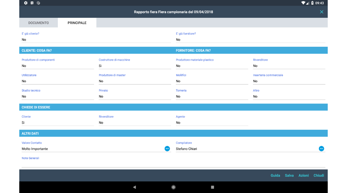Open the Produttore materiale plastico field

point(212,66)
